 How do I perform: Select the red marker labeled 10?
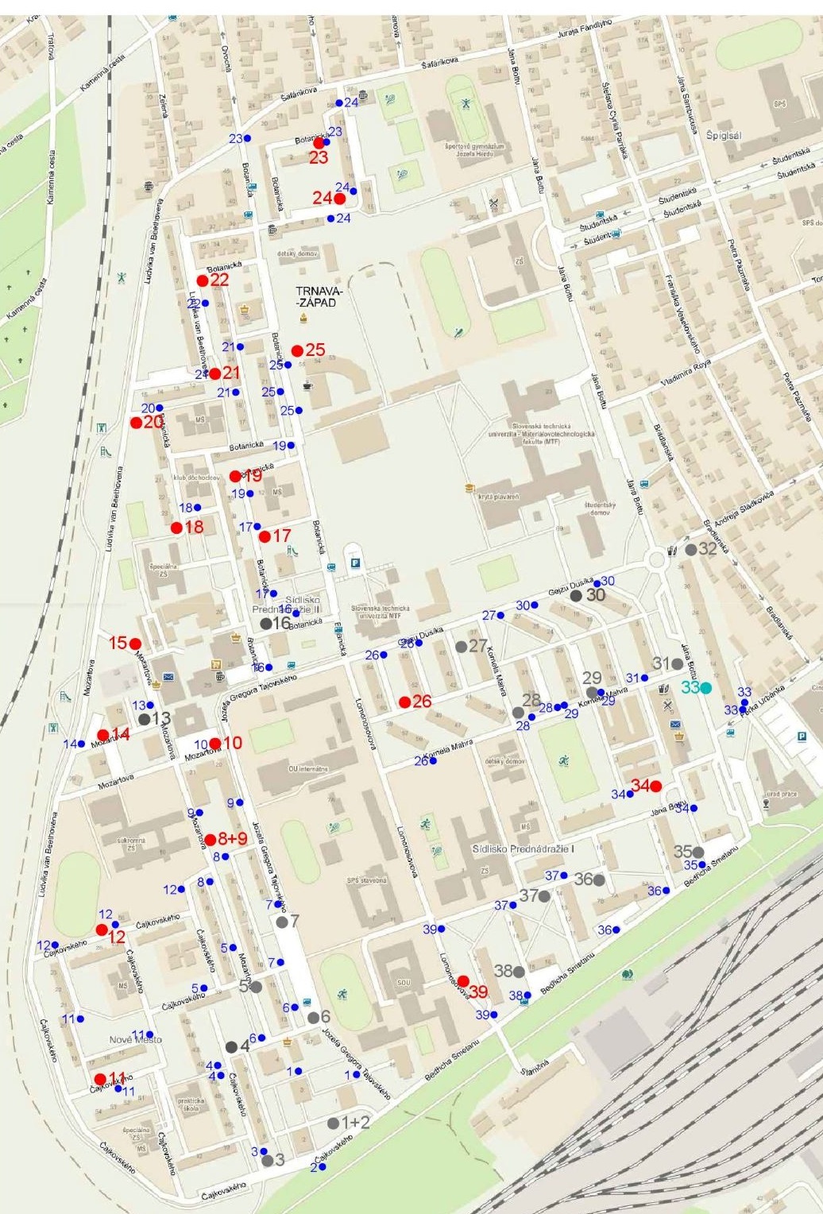pos(214,744)
